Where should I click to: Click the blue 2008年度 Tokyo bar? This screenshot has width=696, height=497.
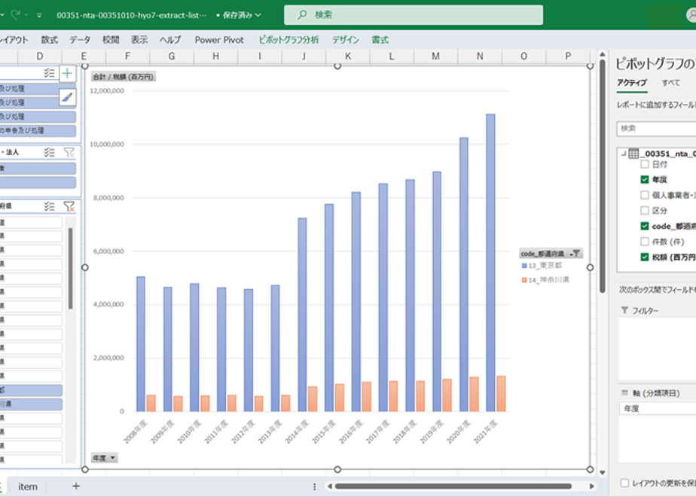[141, 344]
